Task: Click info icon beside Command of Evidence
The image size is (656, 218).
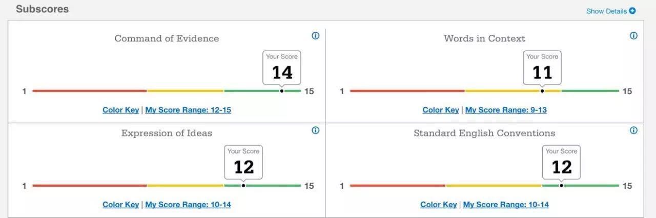Action: point(315,36)
